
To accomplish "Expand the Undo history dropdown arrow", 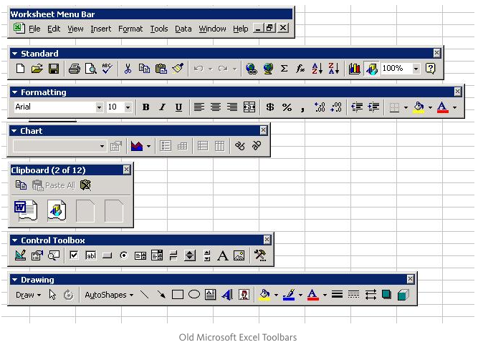I will point(211,69).
